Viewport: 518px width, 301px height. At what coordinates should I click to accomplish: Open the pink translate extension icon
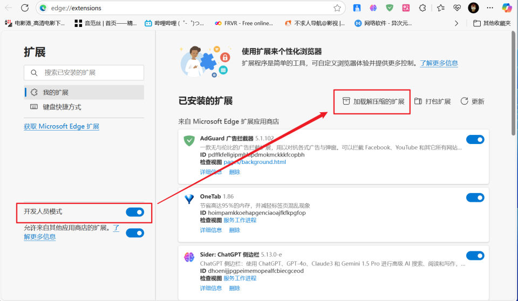pyautogui.click(x=406, y=8)
